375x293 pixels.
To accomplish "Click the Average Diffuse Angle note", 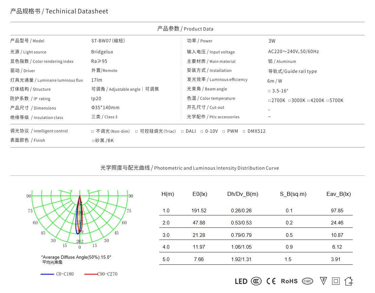I will point(76,257).
